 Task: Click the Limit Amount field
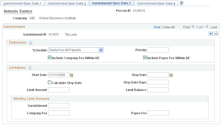coord(59,90)
